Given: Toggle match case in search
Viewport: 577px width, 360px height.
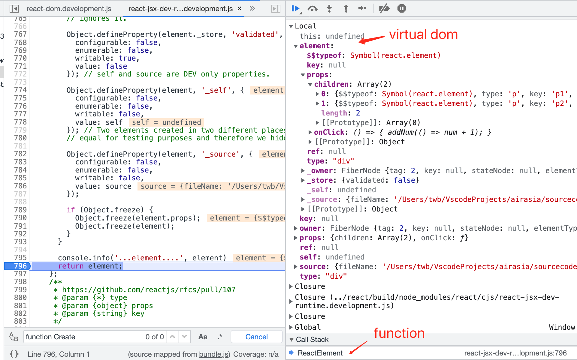Looking at the screenshot, I should tap(203, 337).
